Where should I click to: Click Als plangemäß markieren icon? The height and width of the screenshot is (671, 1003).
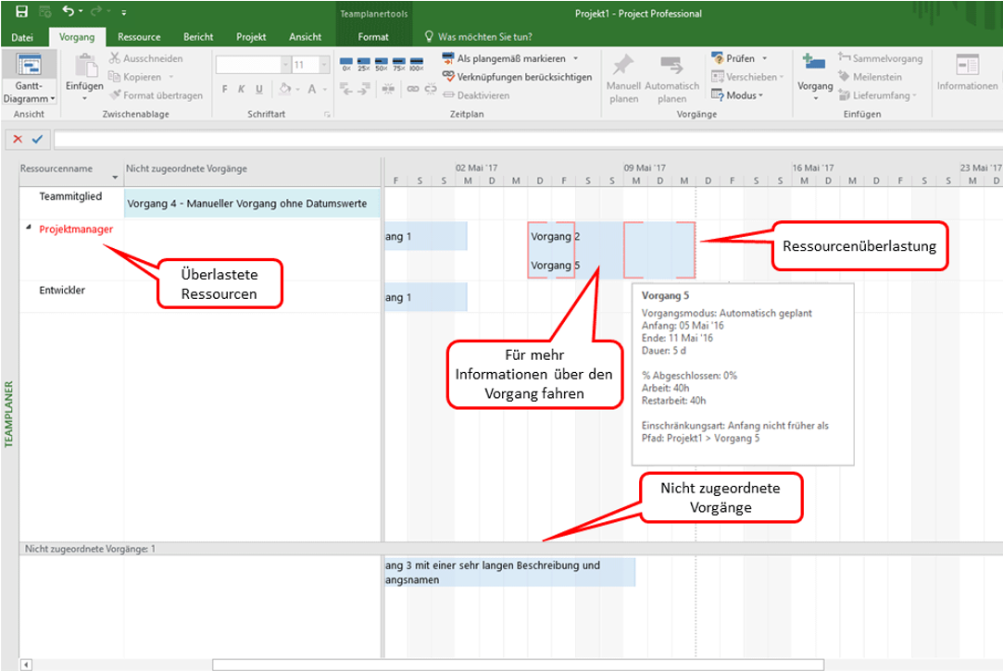click(449, 58)
